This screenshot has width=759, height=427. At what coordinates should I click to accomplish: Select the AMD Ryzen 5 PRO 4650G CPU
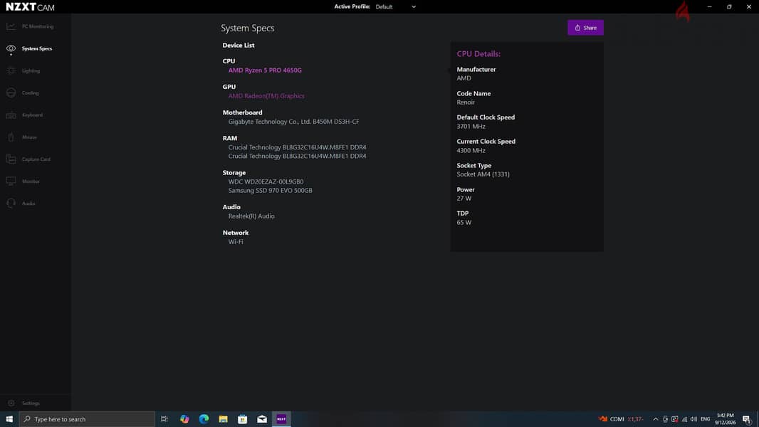click(x=265, y=70)
